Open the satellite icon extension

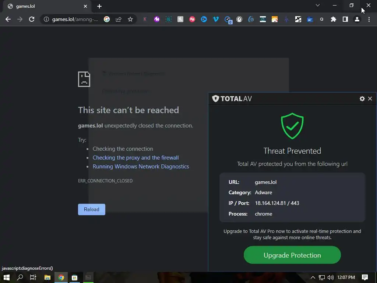click(x=298, y=19)
